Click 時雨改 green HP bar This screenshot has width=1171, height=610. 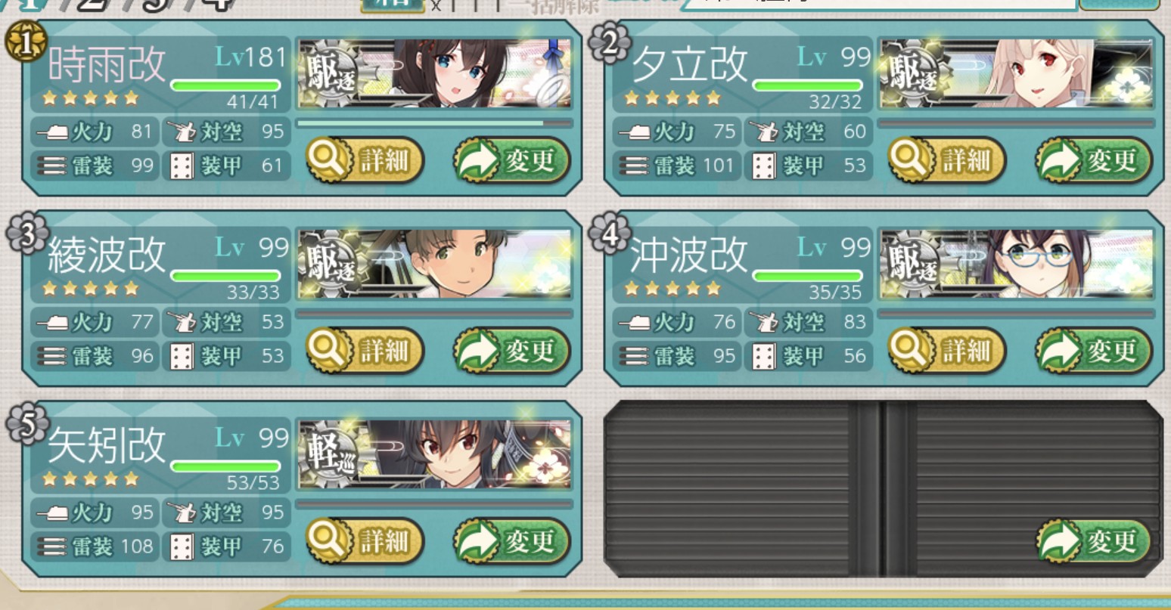(225, 85)
